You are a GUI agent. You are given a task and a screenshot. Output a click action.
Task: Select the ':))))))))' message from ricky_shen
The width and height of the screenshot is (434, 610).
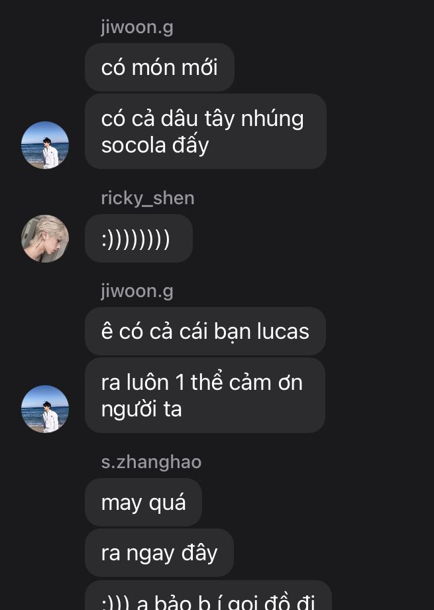139,239
